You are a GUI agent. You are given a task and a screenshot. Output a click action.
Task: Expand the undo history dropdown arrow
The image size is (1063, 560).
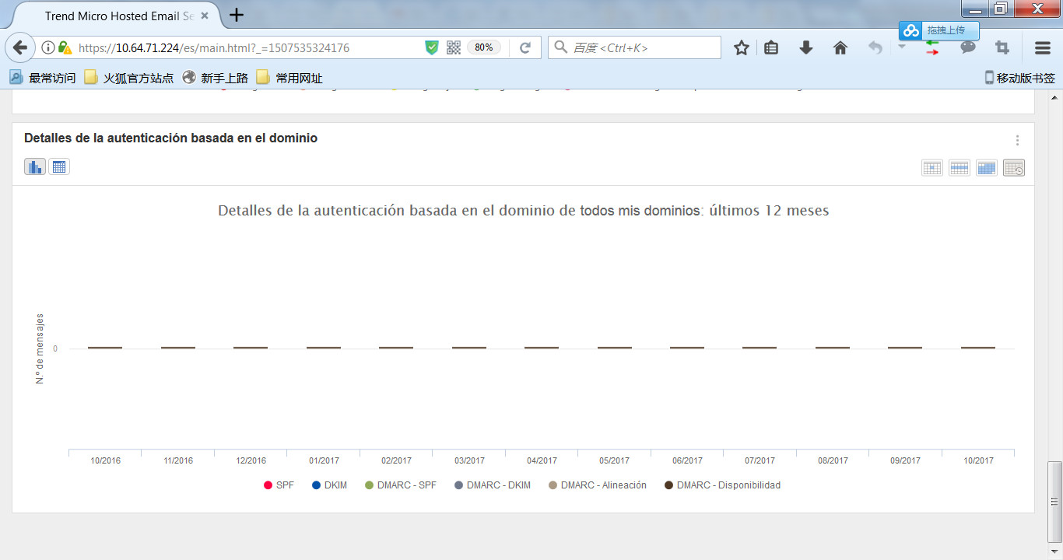(x=901, y=47)
